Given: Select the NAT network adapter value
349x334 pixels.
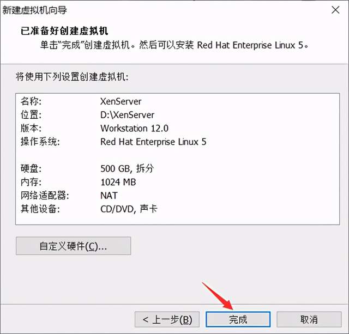Looking at the screenshot, I should pyautogui.click(x=109, y=196).
